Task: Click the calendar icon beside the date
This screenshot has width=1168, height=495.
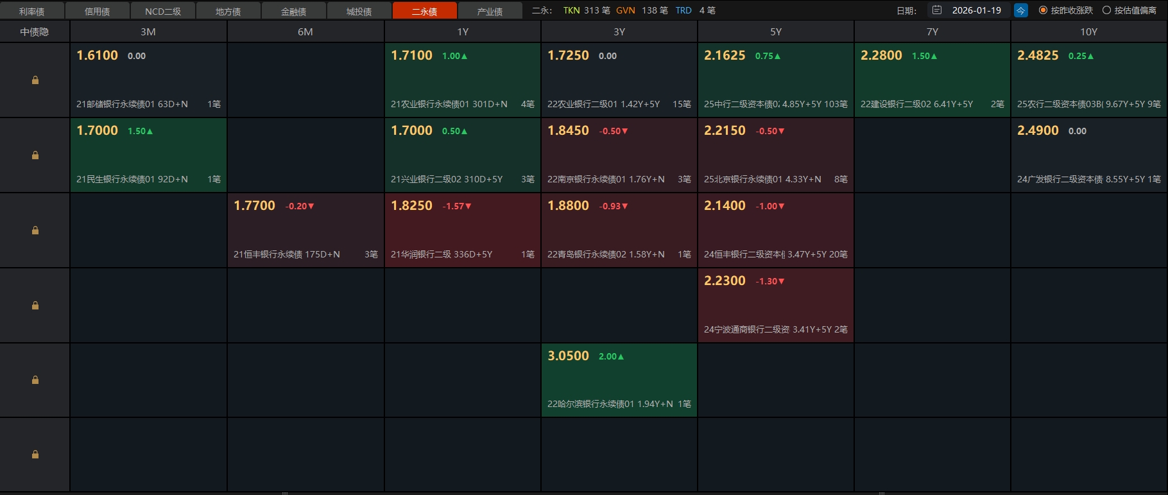Action: click(x=937, y=10)
